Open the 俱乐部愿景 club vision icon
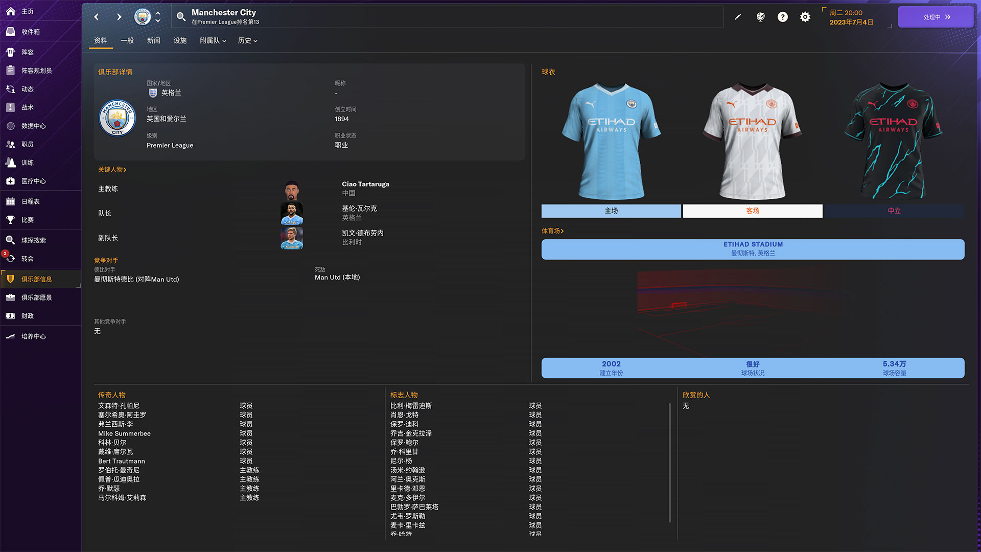 point(10,297)
